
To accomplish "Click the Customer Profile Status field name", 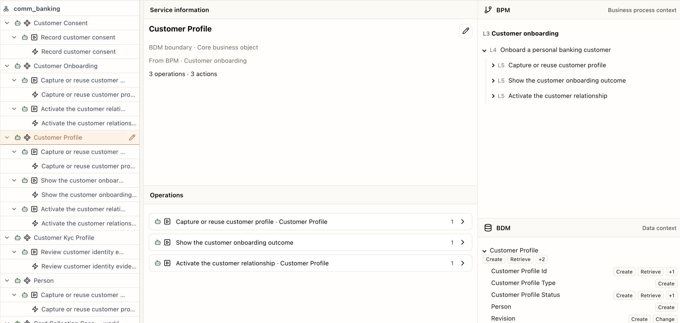I will pos(526,295).
